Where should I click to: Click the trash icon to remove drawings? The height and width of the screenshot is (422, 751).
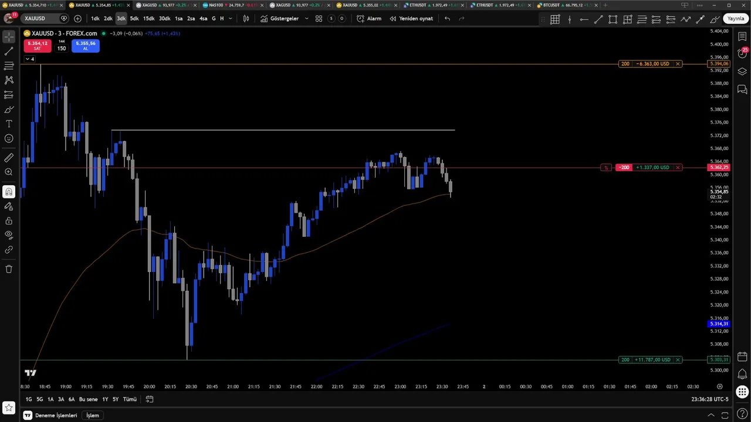9,269
